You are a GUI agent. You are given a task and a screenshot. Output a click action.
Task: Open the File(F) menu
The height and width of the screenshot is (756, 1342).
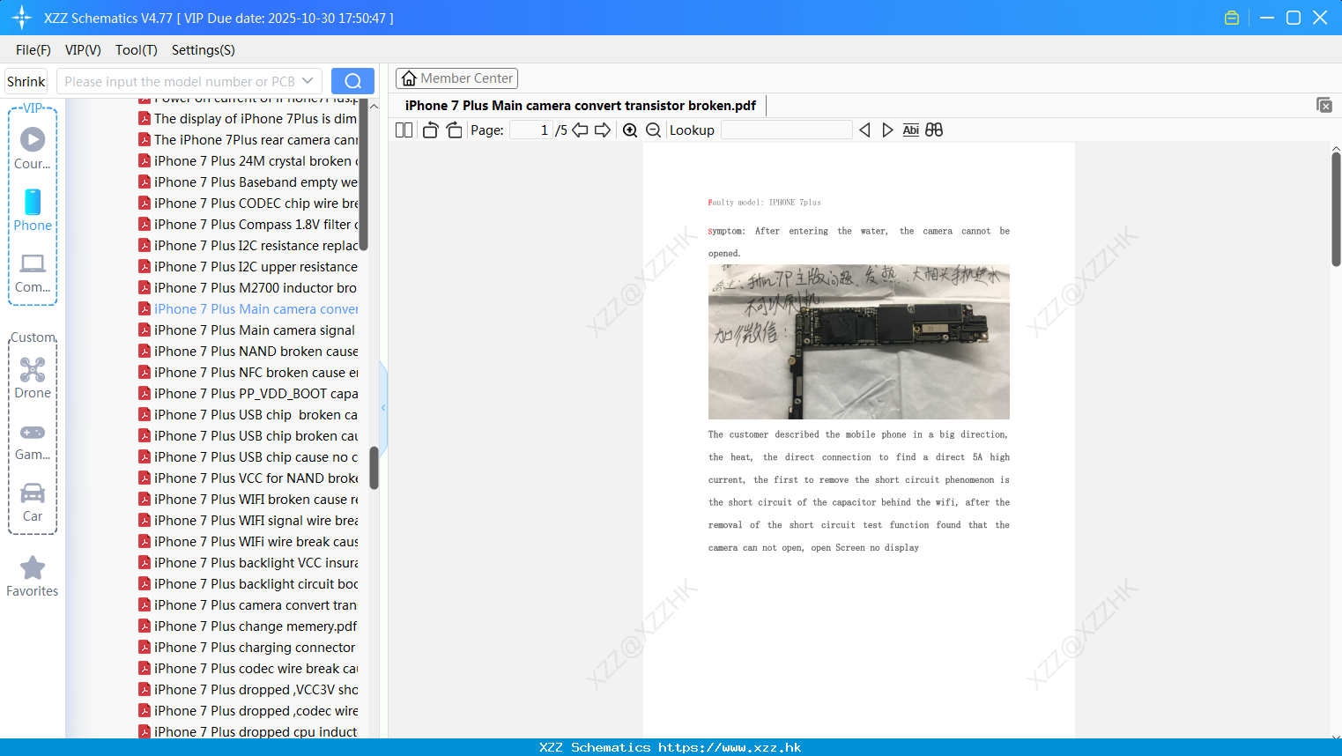click(x=33, y=50)
